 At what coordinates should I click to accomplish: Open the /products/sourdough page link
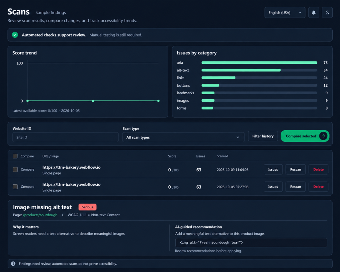[40, 215]
